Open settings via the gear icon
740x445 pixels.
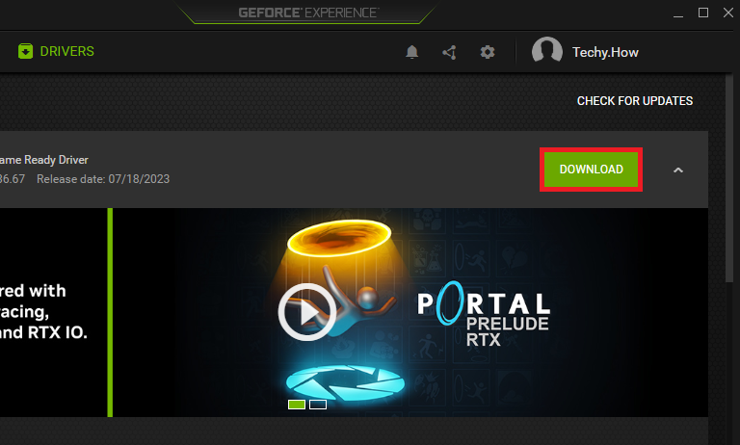(x=488, y=52)
